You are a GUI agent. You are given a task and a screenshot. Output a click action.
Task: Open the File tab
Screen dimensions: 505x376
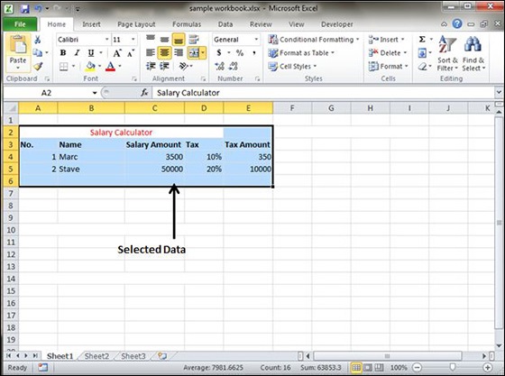pos(20,24)
